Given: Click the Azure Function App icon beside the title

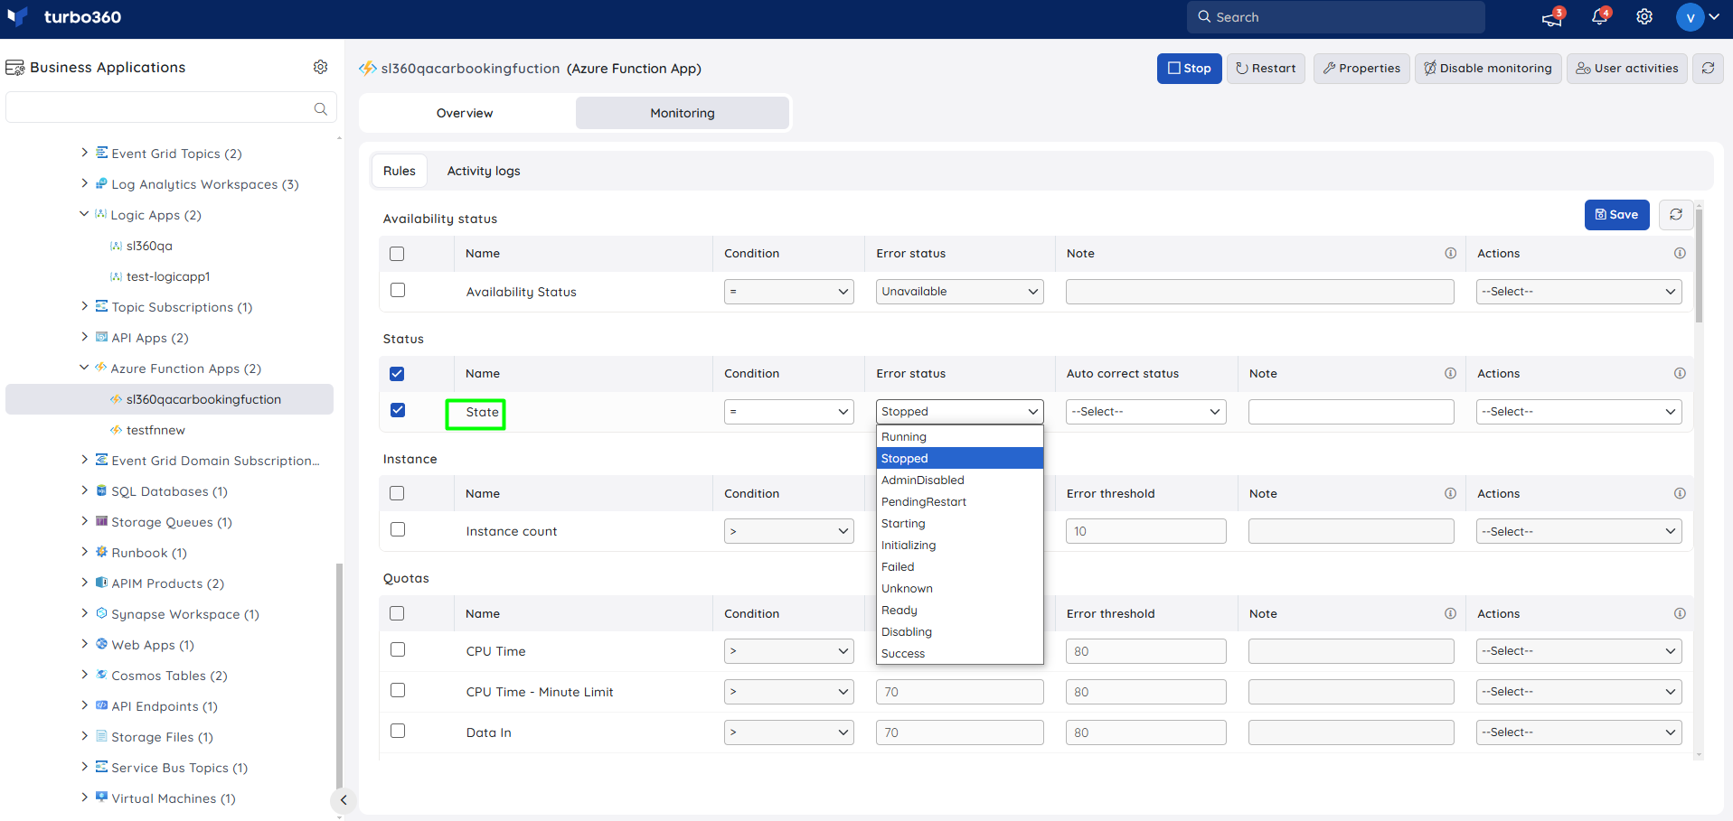Looking at the screenshot, I should pyautogui.click(x=367, y=69).
